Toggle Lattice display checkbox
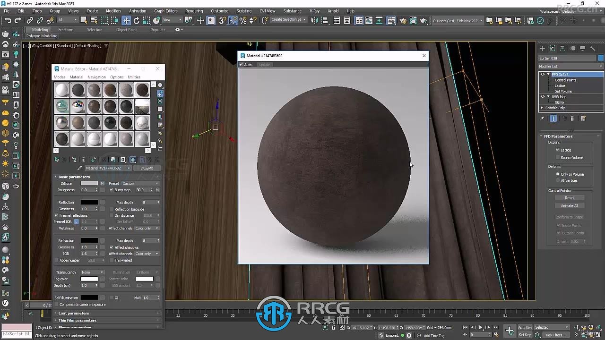 coord(558,150)
